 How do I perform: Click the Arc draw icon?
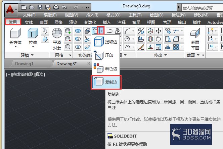(x=127, y=31)
